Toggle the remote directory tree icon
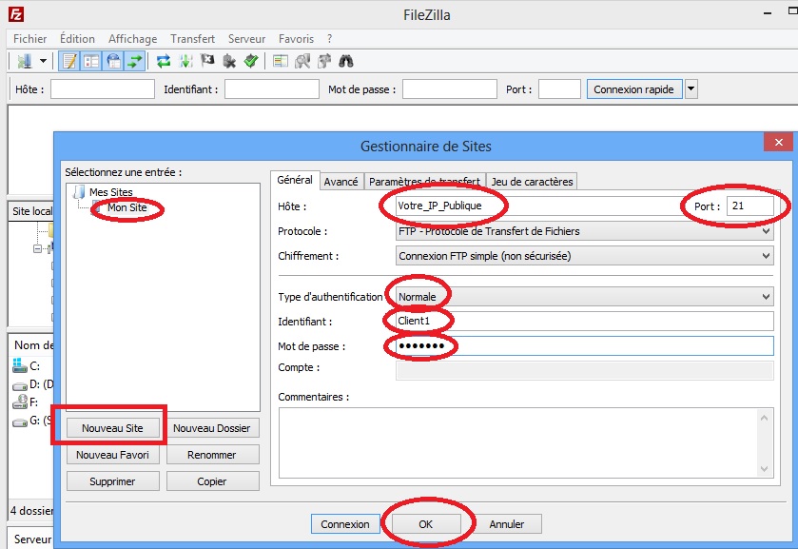 [113, 62]
